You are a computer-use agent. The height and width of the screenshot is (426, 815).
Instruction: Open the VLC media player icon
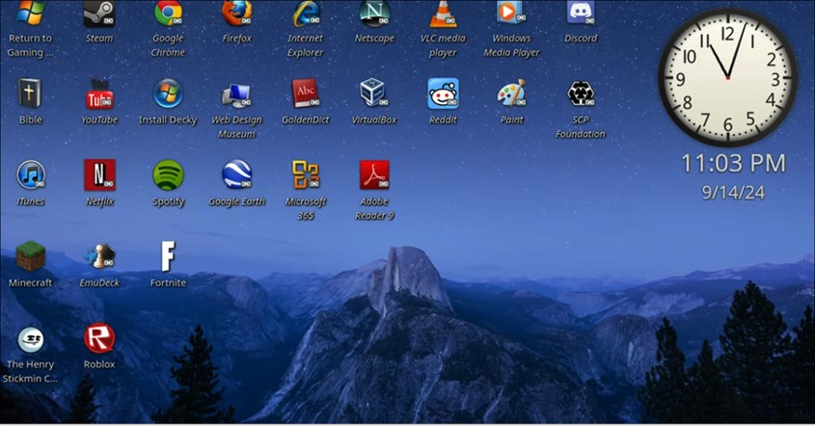click(443, 14)
